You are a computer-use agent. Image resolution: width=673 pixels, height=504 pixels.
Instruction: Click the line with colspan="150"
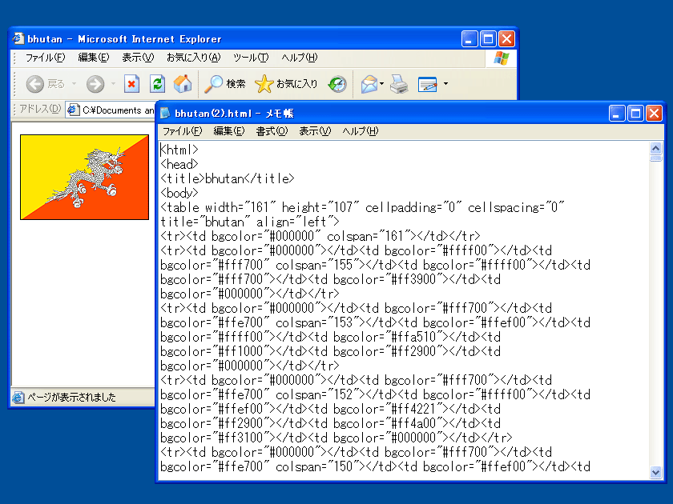(376, 466)
